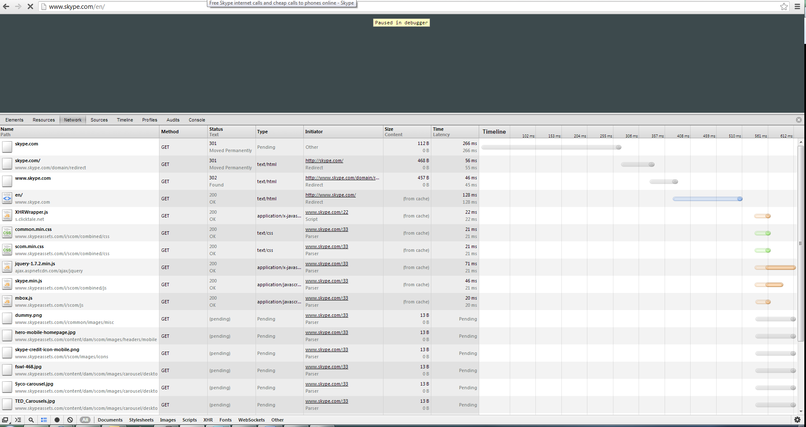Open the Elements tab
This screenshot has height=427, width=806.
[x=14, y=120]
